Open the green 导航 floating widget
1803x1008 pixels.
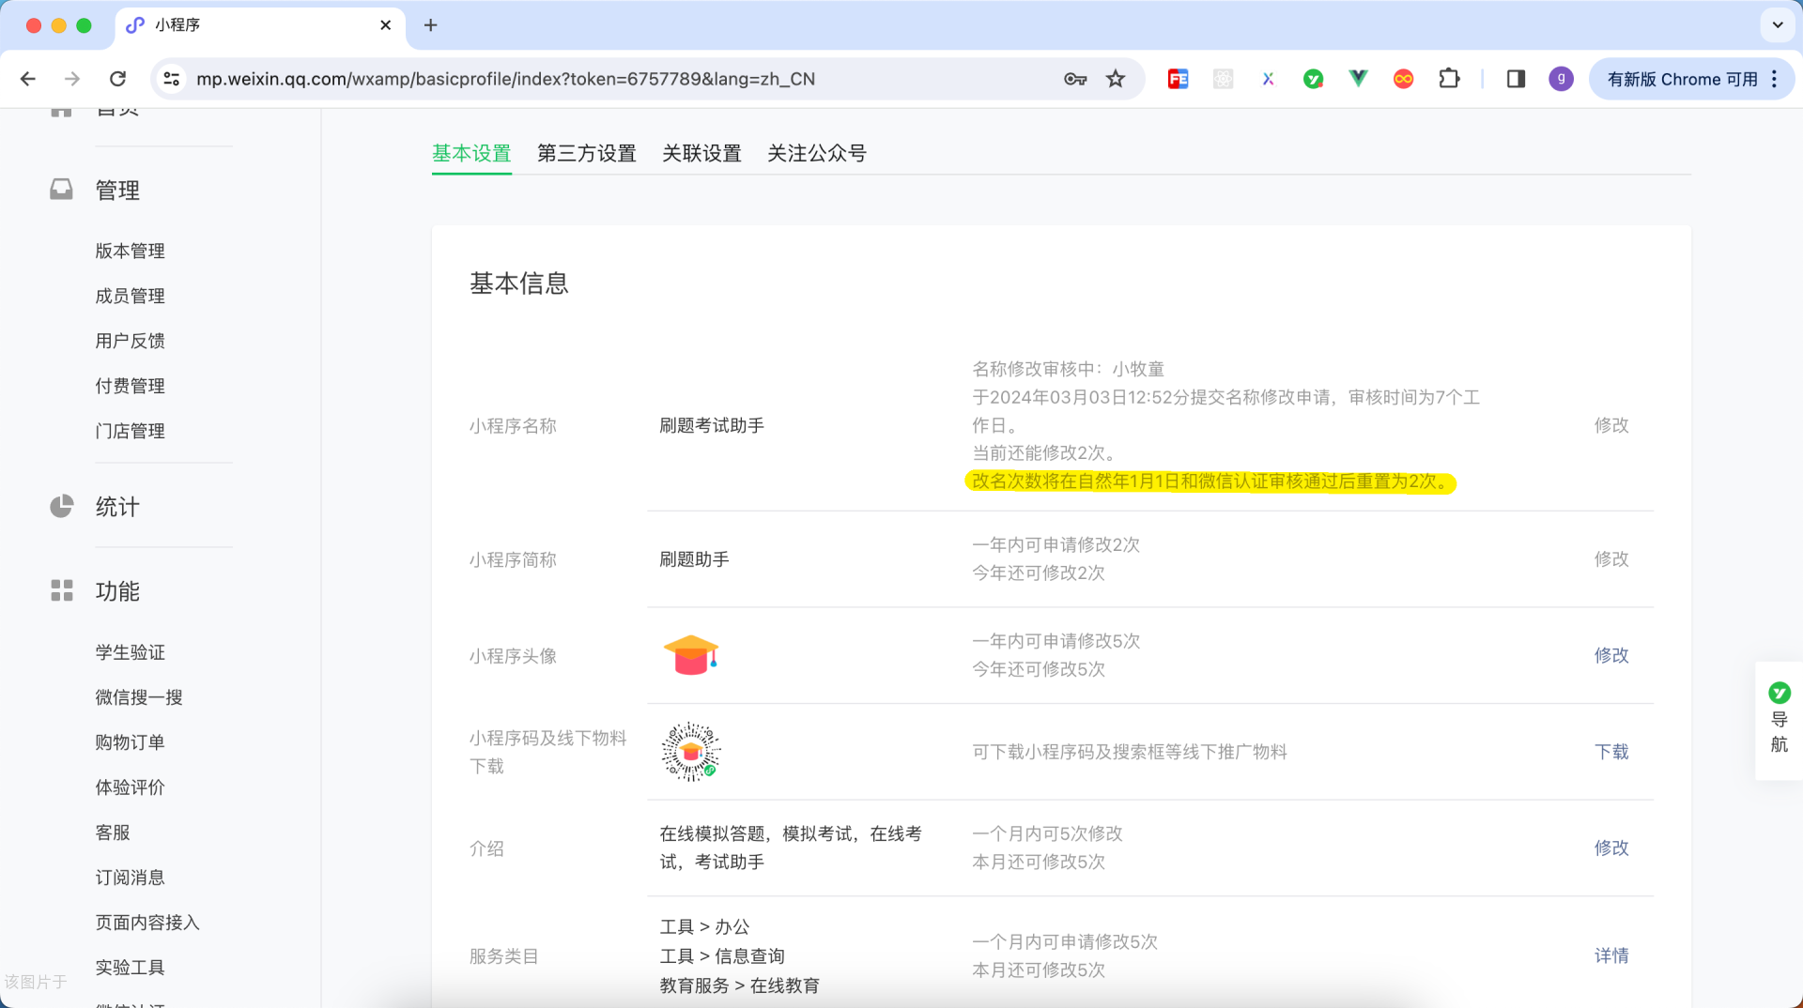(1779, 720)
